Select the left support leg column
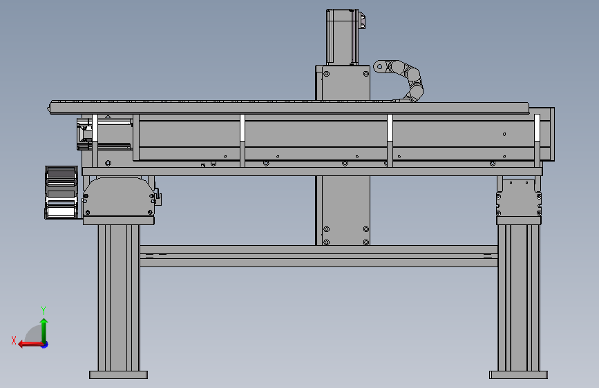The image size is (599, 388). pos(119,298)
